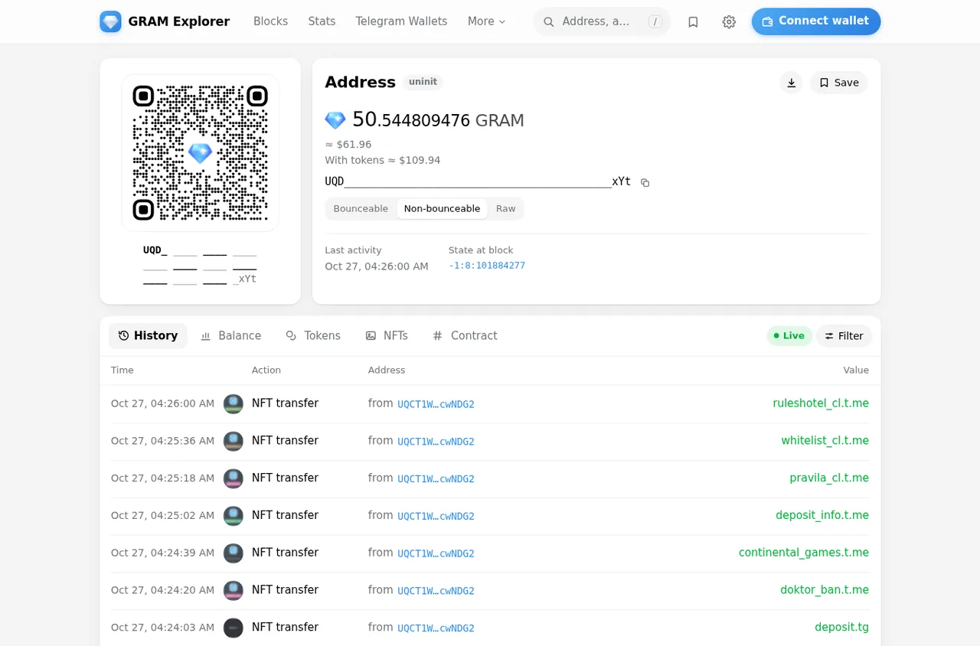
Task: Click the QR code image
Action: (x=200, y=153)
